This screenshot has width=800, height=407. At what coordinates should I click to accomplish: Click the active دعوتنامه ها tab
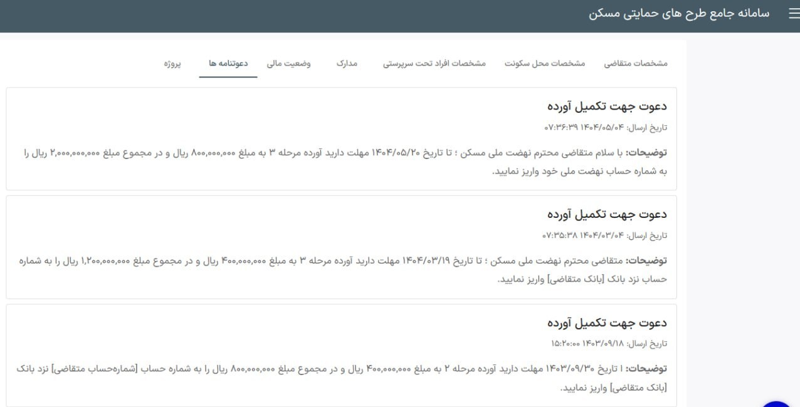click(x=228, y=63)
